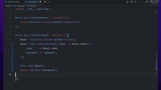
Task: Click 'login' method call
Action: pyautogui.click(x=31, y=66)
